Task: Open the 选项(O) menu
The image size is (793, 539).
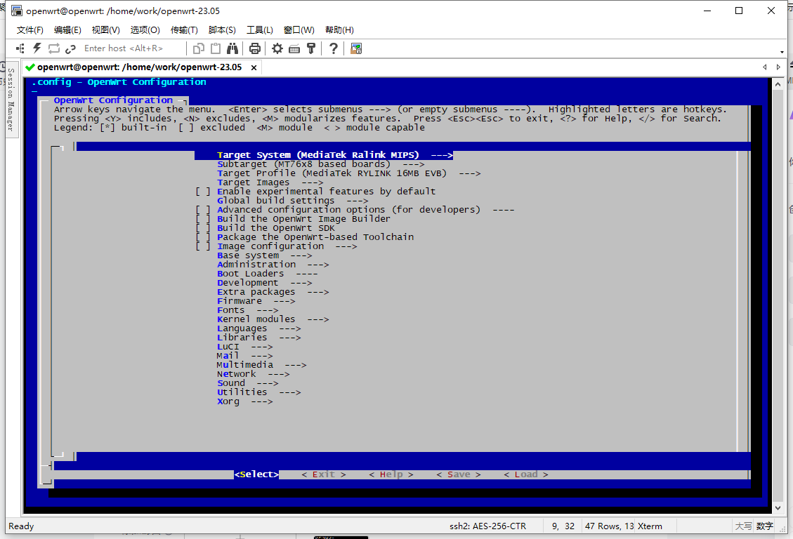Action: tap(145, 29)
